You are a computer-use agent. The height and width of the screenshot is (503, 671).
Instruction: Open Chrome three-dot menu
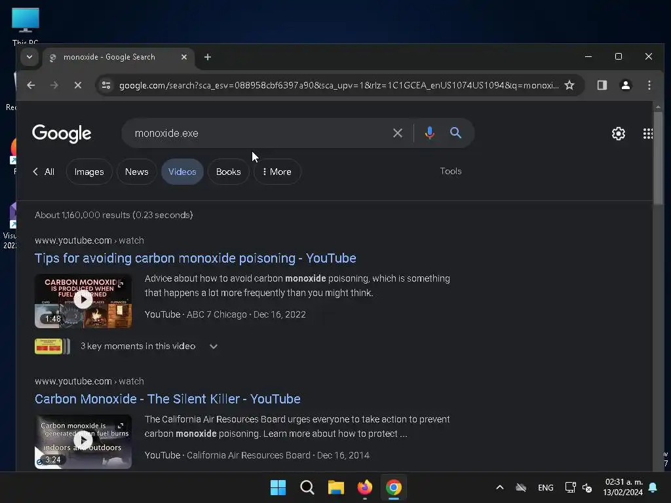tap(649, 85)
